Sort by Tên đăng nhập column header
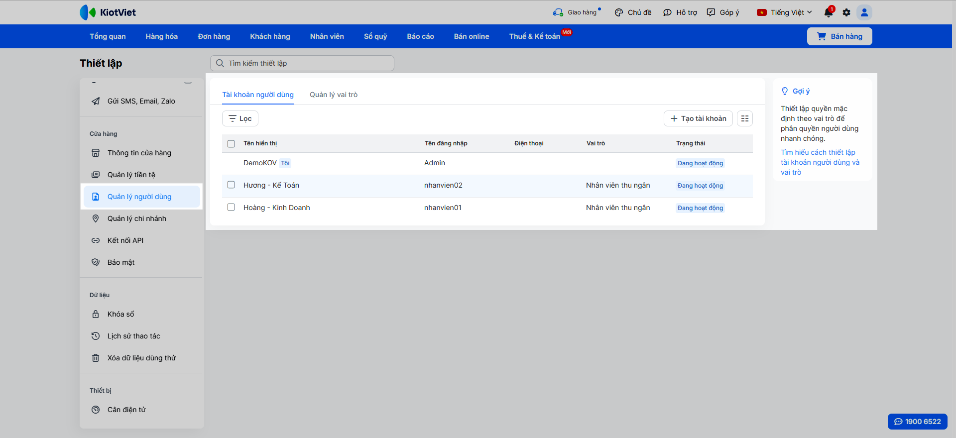This screenshot has width=956, height=438. [446, 143]
